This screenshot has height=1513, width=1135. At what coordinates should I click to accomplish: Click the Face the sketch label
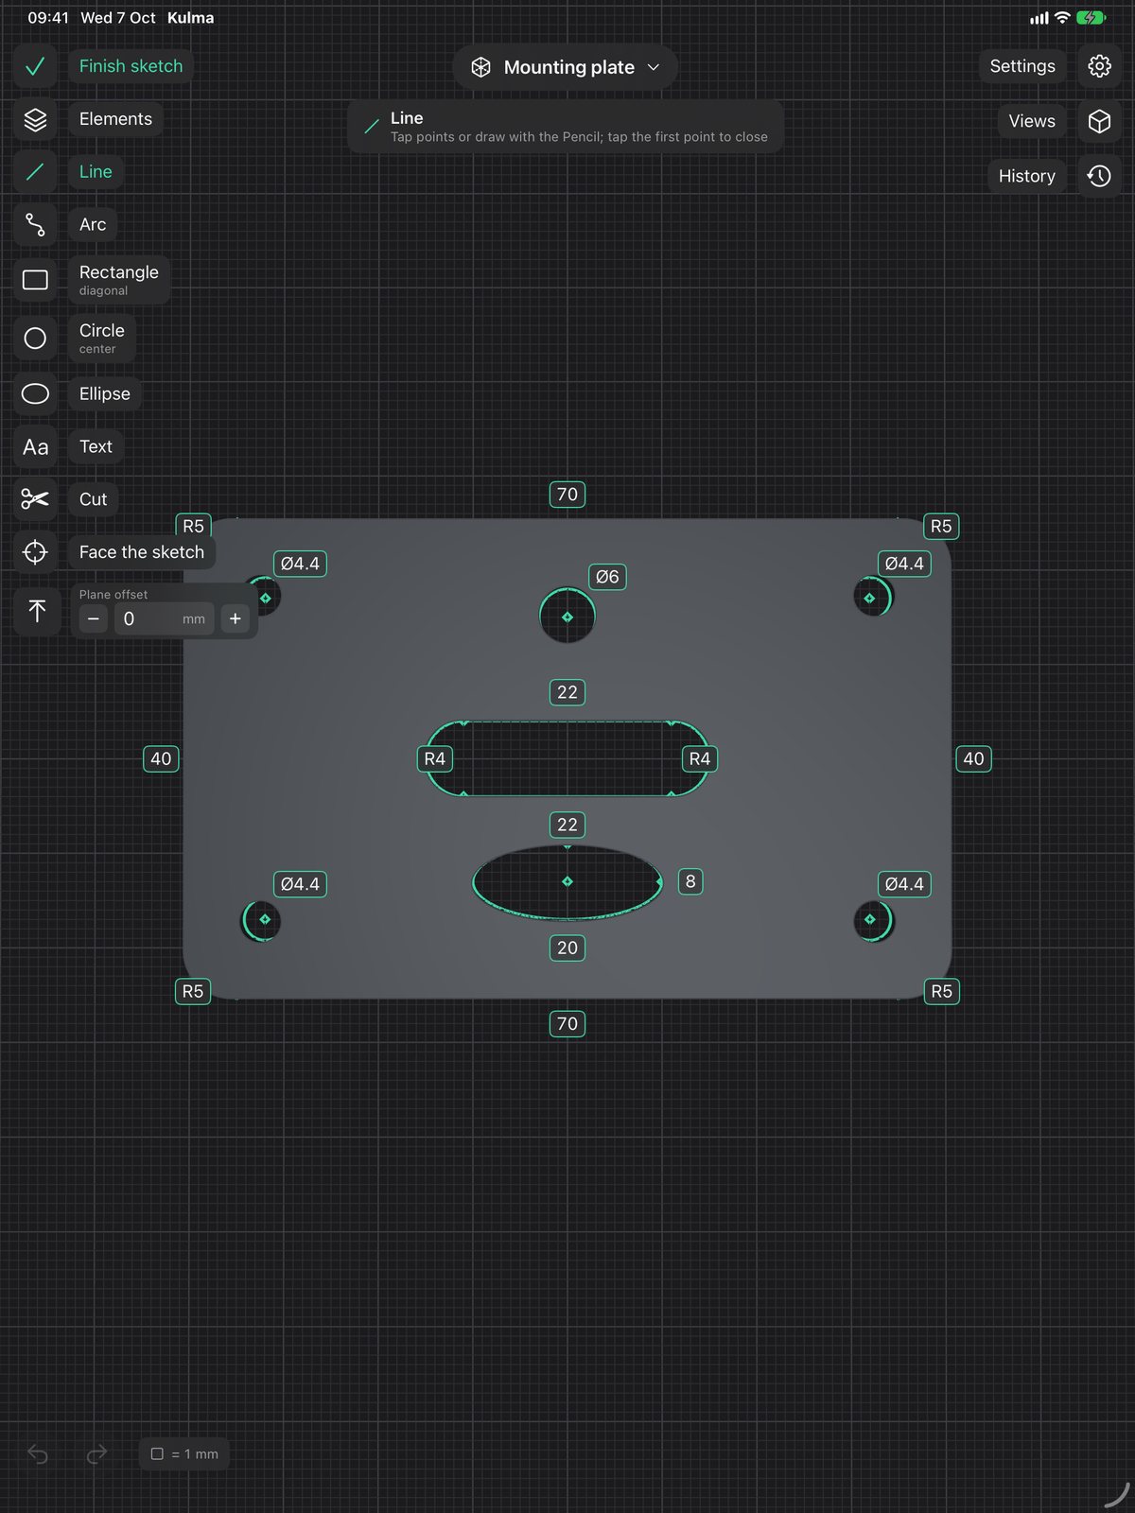[x=142, y=552]
